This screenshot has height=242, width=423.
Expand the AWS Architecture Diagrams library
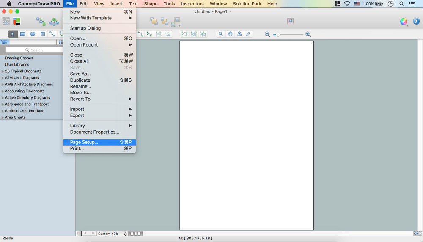pyautogui.click(x=3, y=85)
